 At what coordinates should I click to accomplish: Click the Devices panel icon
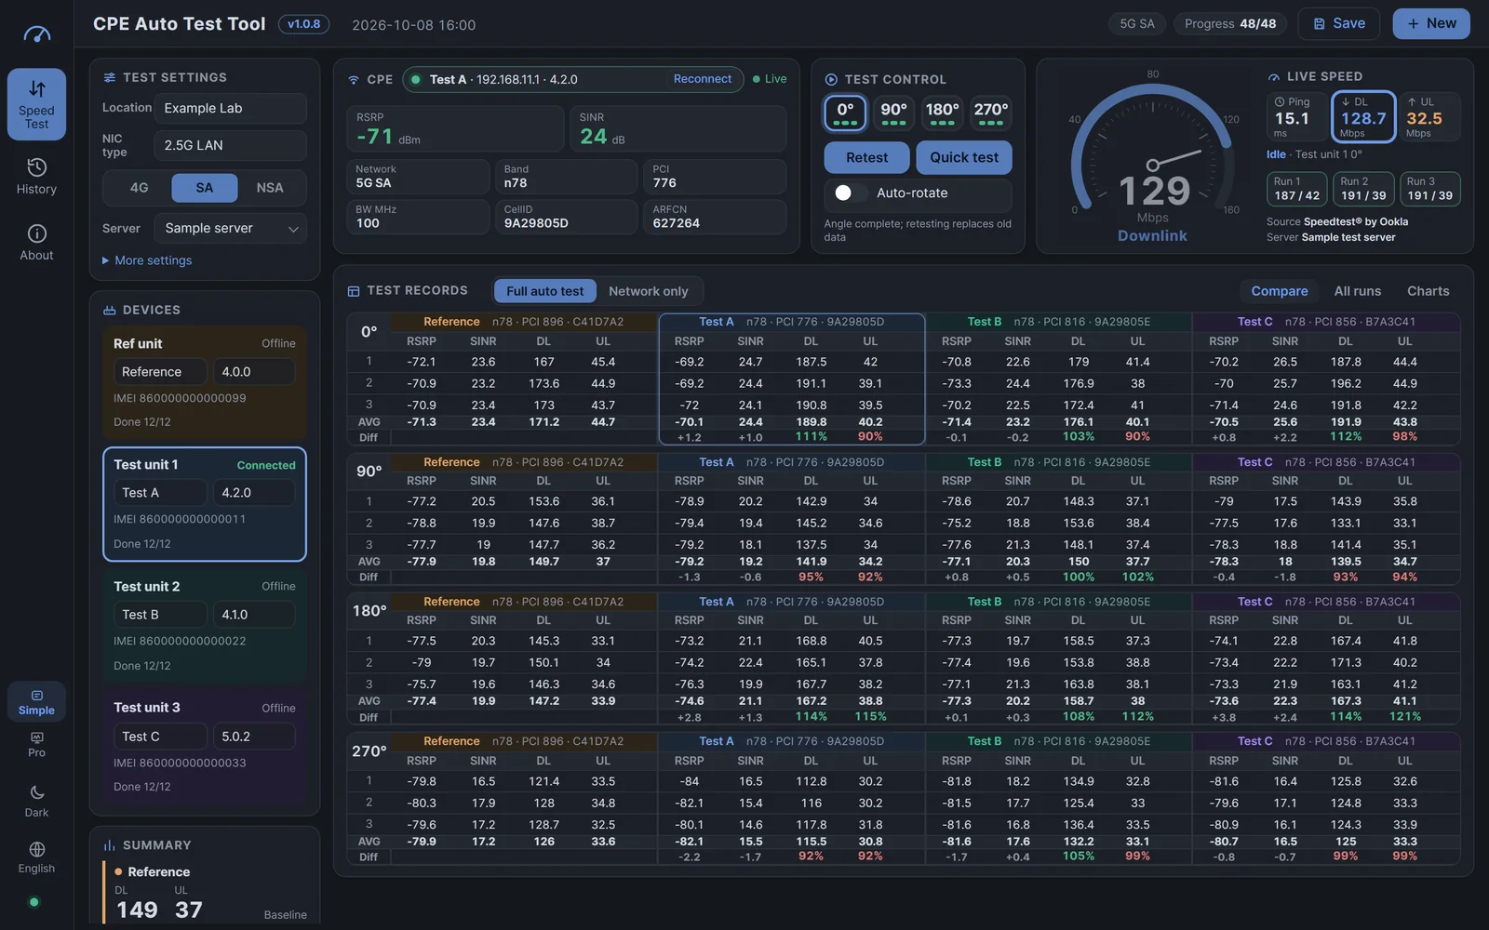109,310
